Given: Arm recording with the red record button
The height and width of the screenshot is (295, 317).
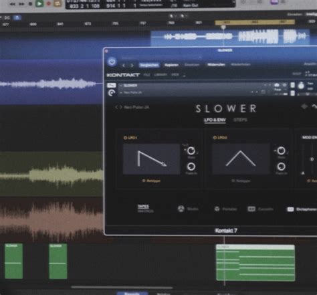Looking at the screenshot, I should pyautogui.click(x=49, y=4).
